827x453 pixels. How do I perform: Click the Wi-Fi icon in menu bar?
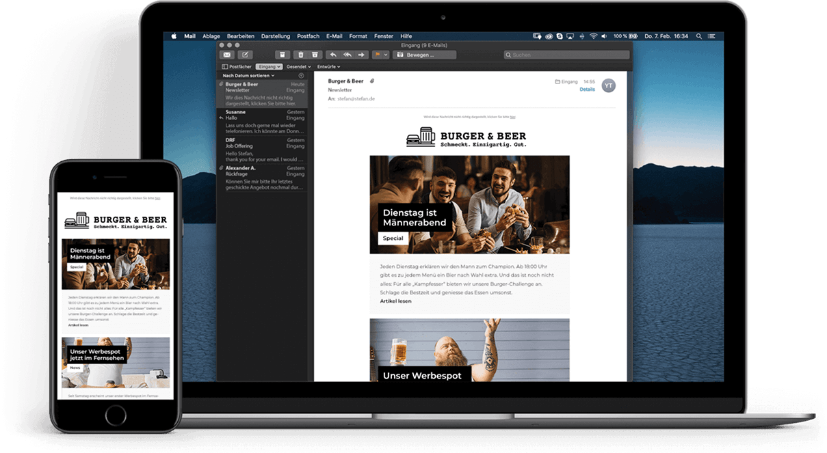tap(594, 36)
